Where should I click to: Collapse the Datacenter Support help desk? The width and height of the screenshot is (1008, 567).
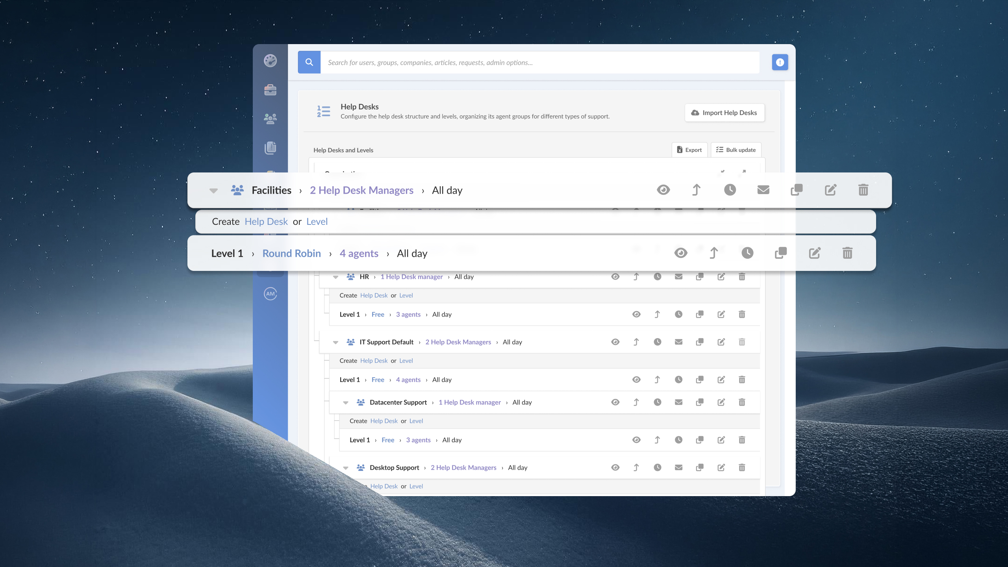346,402
